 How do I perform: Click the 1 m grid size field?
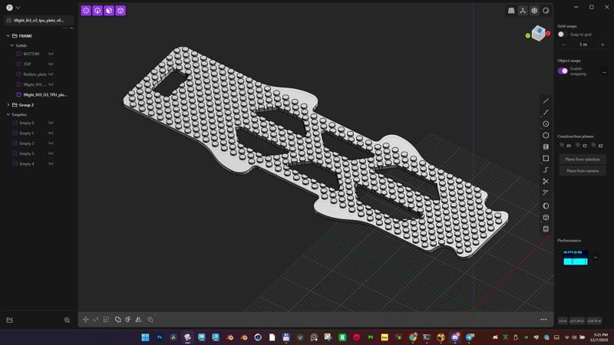point(583,44)
